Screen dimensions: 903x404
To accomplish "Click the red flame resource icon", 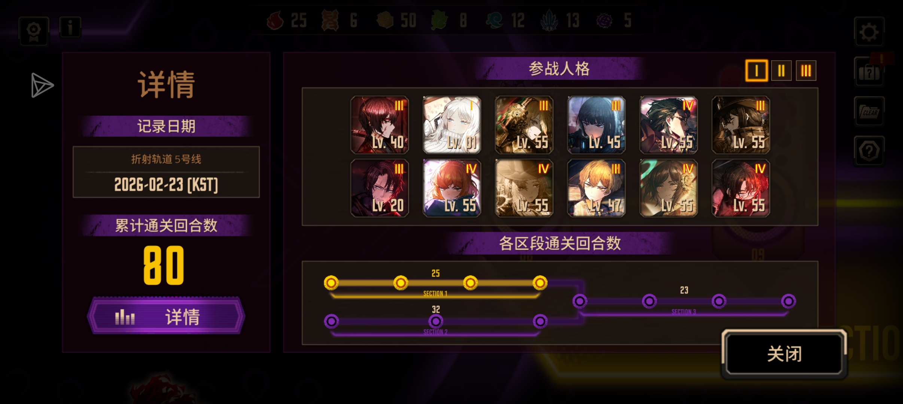I will (275, 20).
